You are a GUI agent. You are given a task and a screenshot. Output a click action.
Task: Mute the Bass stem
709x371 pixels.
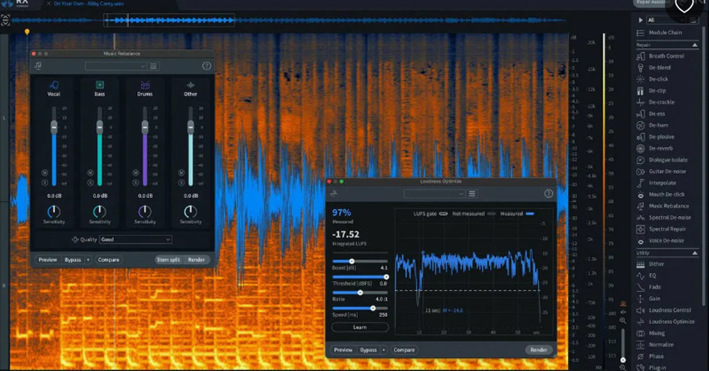(90, 173)
